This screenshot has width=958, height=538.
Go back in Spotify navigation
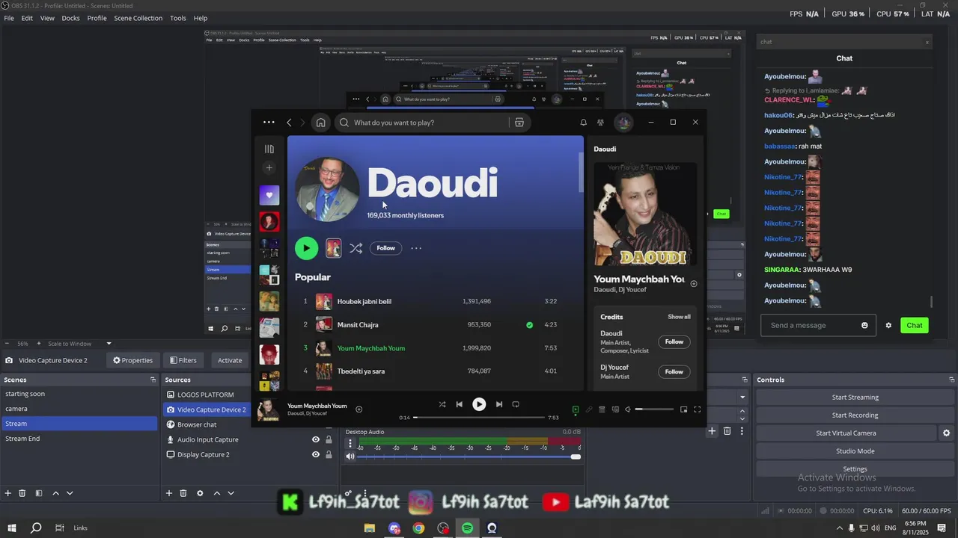point(289,123)
